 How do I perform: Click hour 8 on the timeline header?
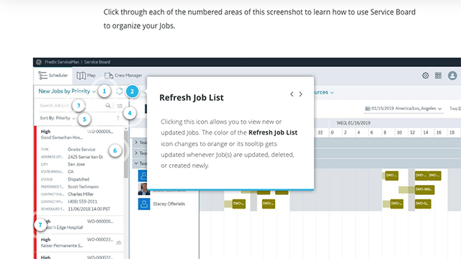[x=385, y=132]
